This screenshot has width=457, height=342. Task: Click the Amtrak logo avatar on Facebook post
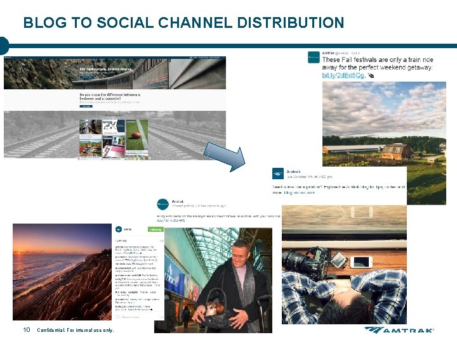pos(278,174)
